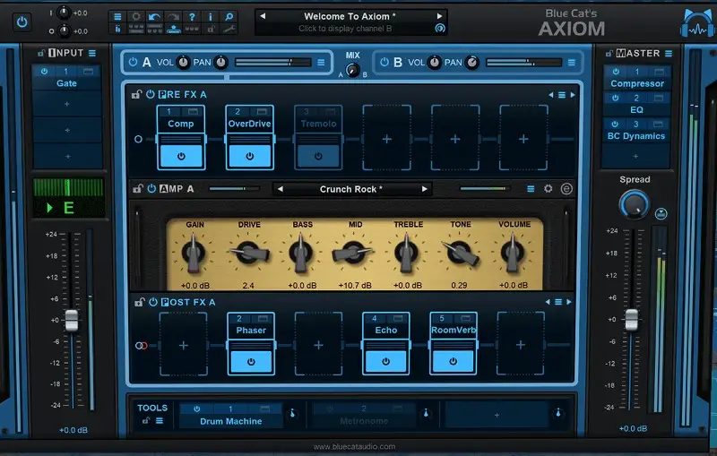The image size is (717, 456).
Task: Click the tuner display showing note E
Action: tap(68, 208)
